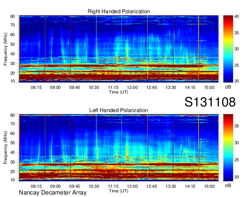
Task: Click "Time (UT)" label under Left Handed plot
Action: tap(119, 191)
